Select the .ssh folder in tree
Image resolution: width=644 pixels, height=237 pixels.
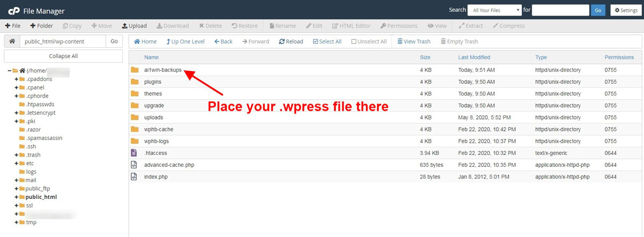click(x=31, y=146)
